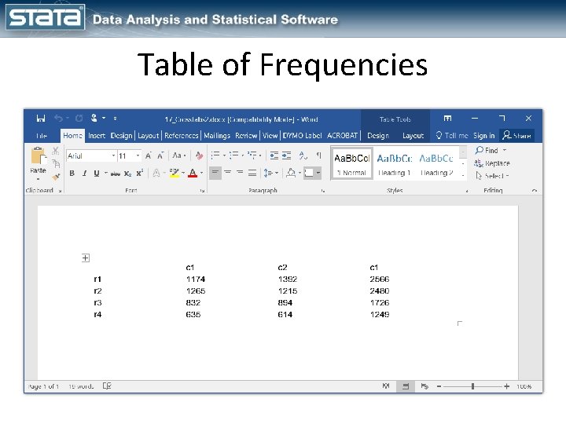Select the Format Painter brush
The height and width of the screenshot is (424, 566).
pos(56,177)
